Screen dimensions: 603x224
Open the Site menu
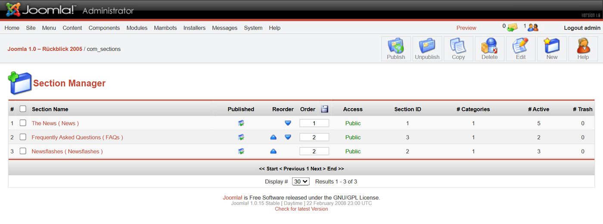pos(31,28)
